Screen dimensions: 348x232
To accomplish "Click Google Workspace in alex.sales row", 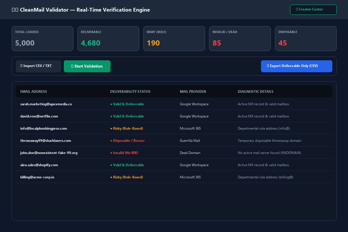I will [194, 165].
